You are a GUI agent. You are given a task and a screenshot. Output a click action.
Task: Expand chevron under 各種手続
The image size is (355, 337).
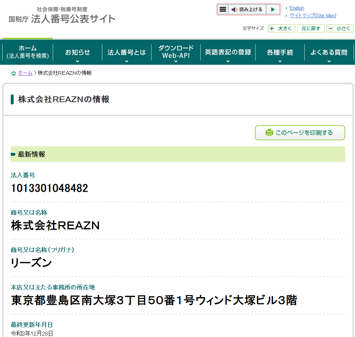click(280, 61)
